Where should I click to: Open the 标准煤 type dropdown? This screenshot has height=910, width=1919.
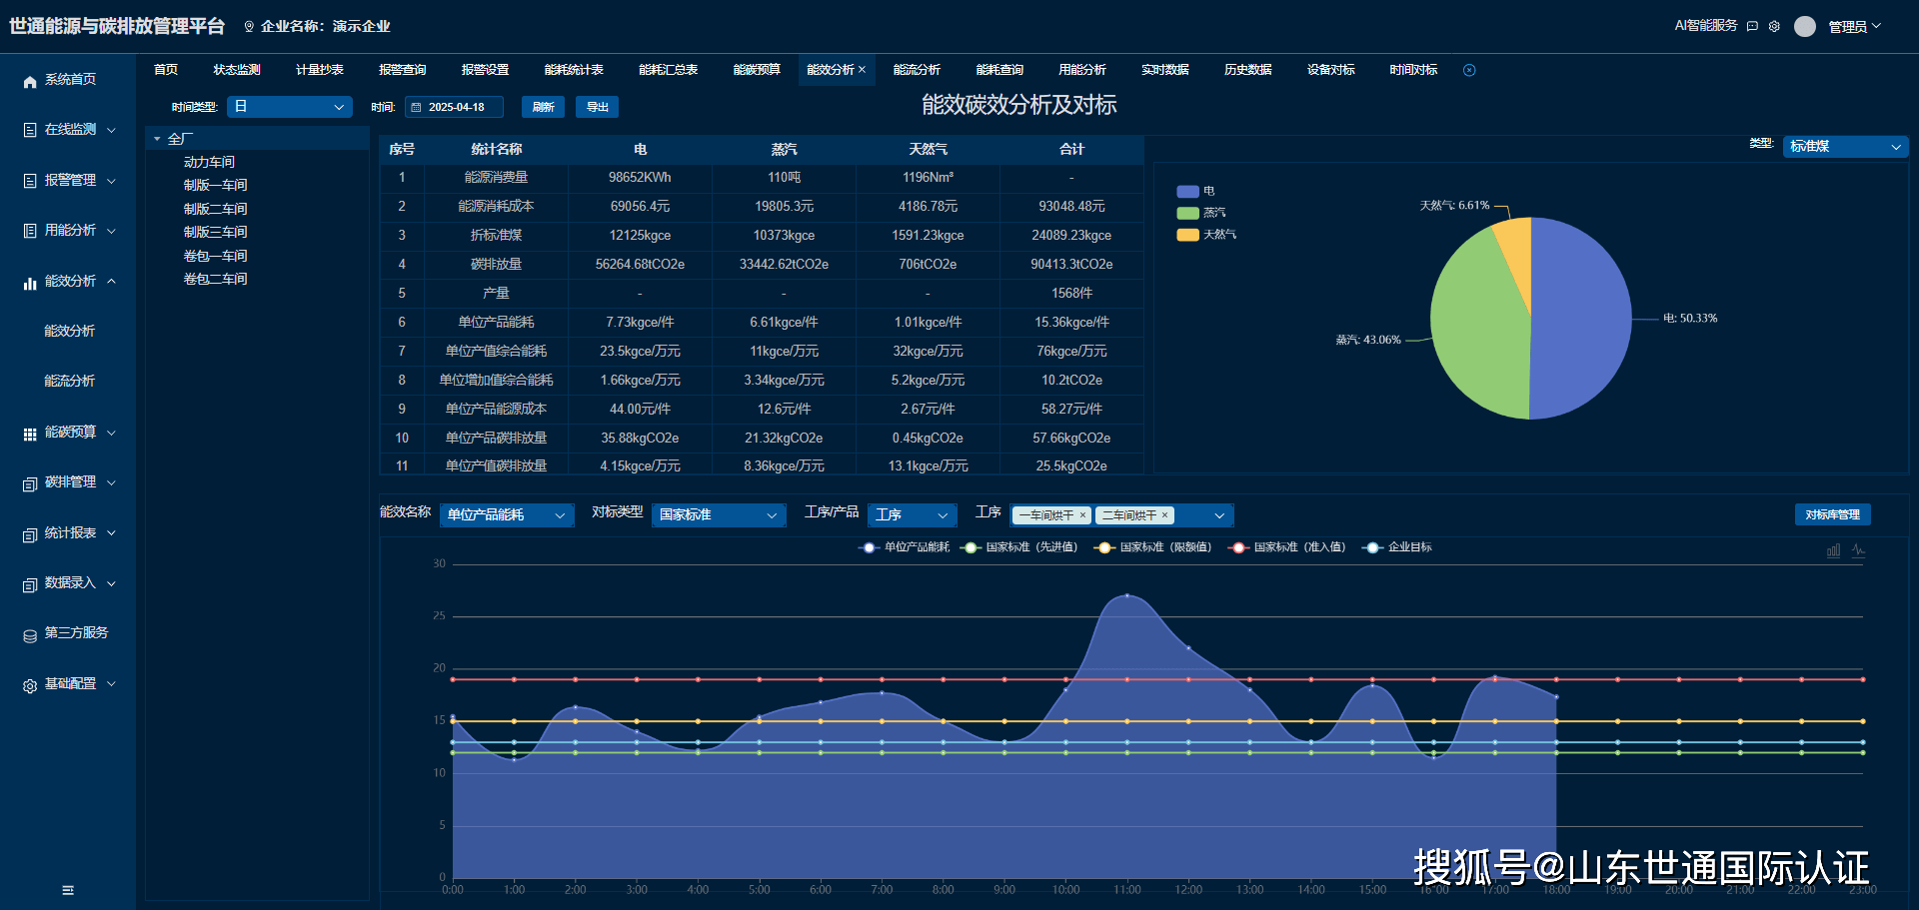click(x=1844, y=147)
